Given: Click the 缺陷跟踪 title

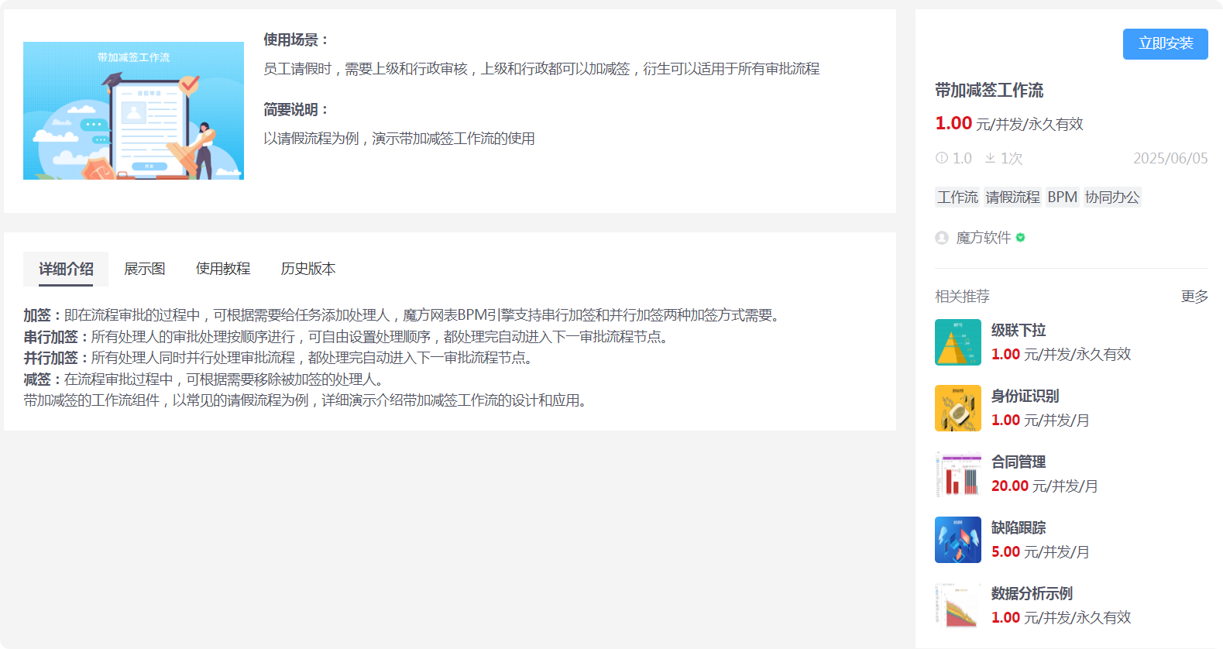Looking at the screenshot, I should (x=1019, y=528).
